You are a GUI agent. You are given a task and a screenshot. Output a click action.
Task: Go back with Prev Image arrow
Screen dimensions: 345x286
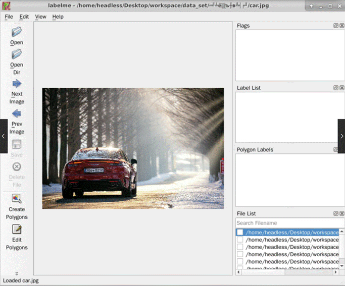(x=17, y=113)
